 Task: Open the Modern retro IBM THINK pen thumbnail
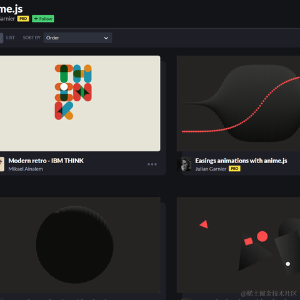80,103
